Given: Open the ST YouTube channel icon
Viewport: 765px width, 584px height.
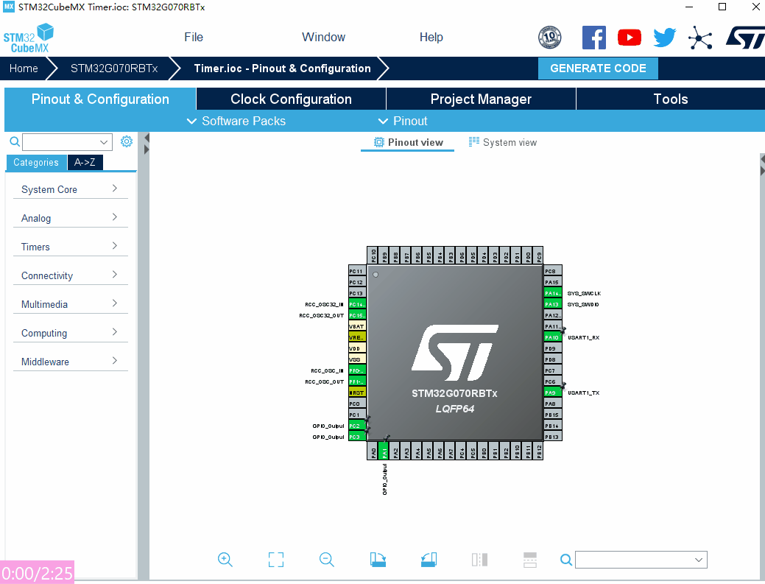Looking at the screenshot, I should tap(630, 38).
